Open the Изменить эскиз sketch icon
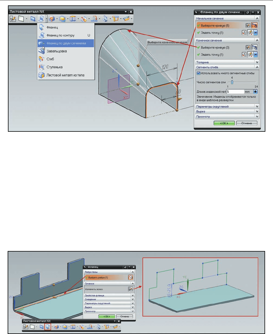The height and width of the screenshot is (334, 273). coord(130,289)
